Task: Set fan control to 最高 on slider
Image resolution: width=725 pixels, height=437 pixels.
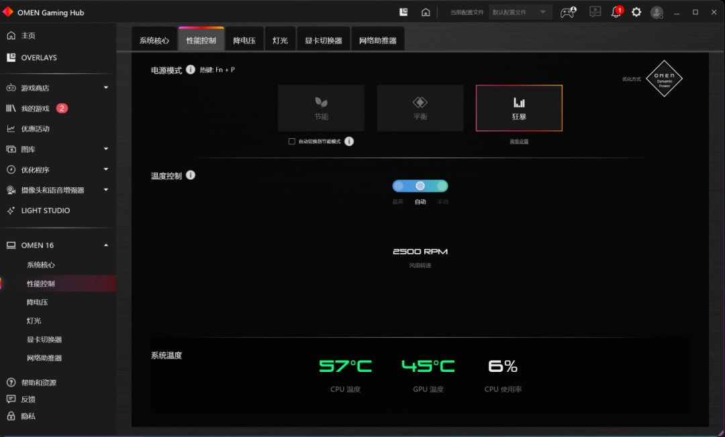Action: pos(398,186)
